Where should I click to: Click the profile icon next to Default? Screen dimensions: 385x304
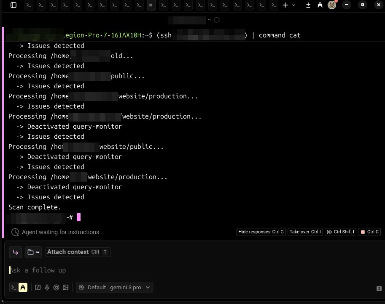pos(81,287)
